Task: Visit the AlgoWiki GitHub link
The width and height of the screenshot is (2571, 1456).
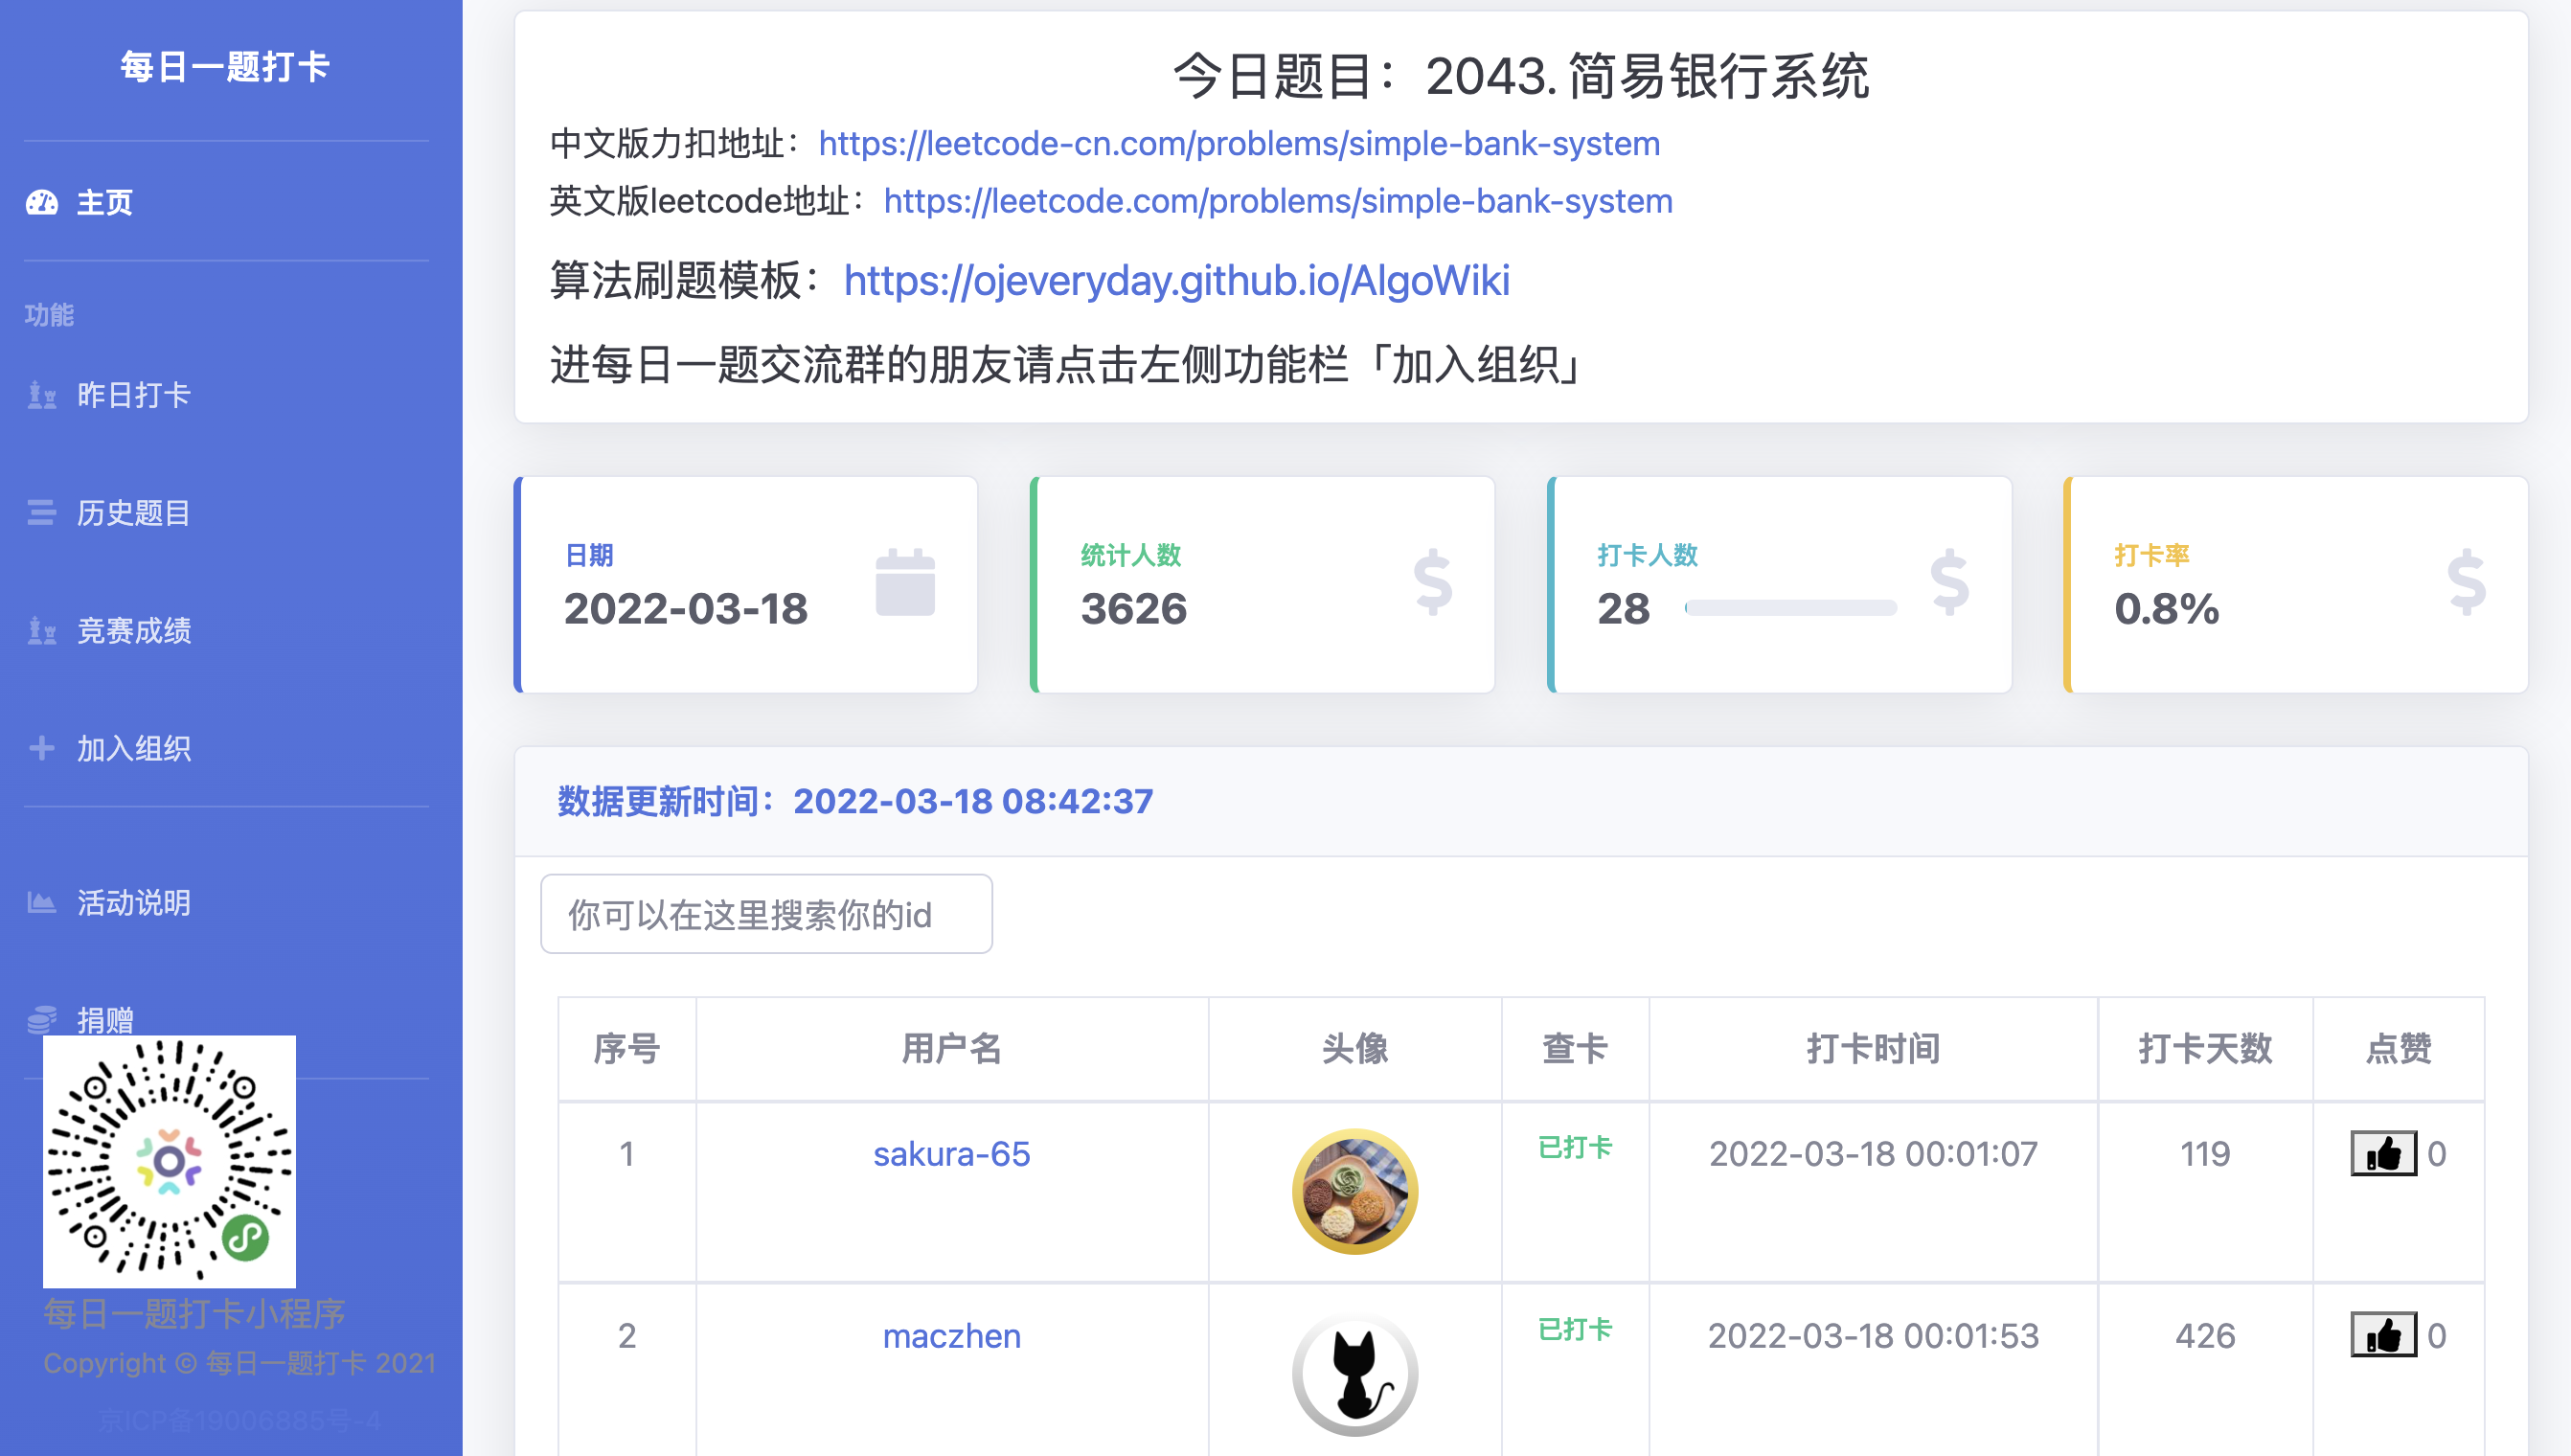Action: [x=1176, y=281]
